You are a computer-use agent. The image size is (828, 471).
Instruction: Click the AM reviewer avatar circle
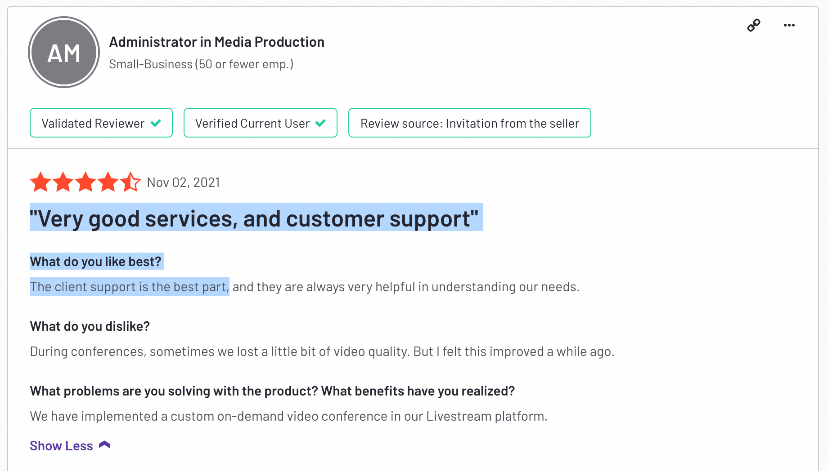(64, 52)
